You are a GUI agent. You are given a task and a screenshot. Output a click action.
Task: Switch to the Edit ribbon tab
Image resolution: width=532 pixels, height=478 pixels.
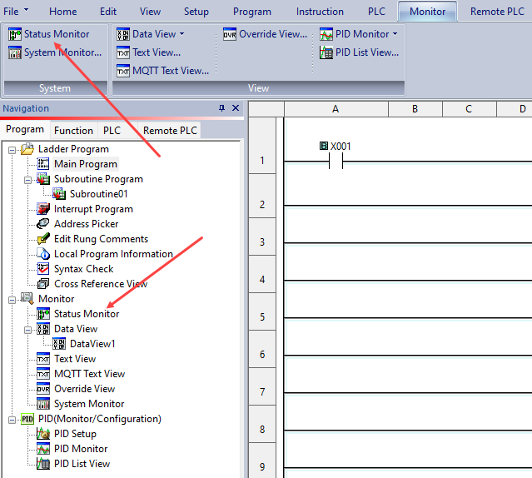(x=108, y=12)
